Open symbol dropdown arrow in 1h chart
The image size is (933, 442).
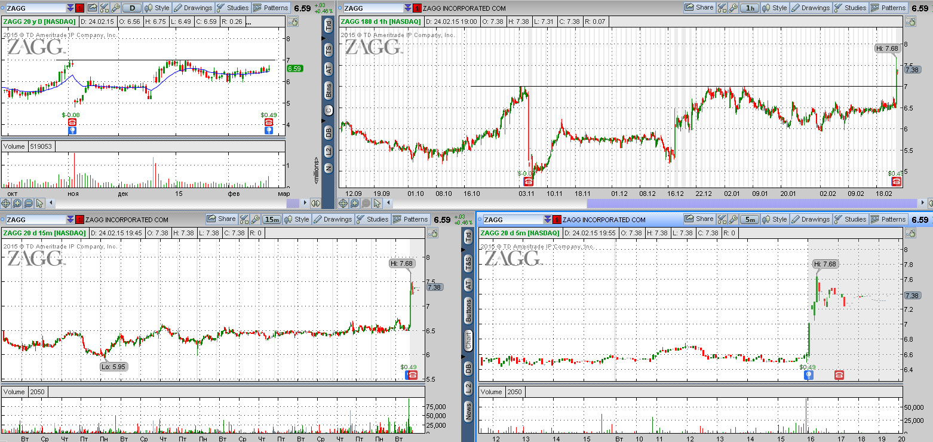(x=408, y=8)
